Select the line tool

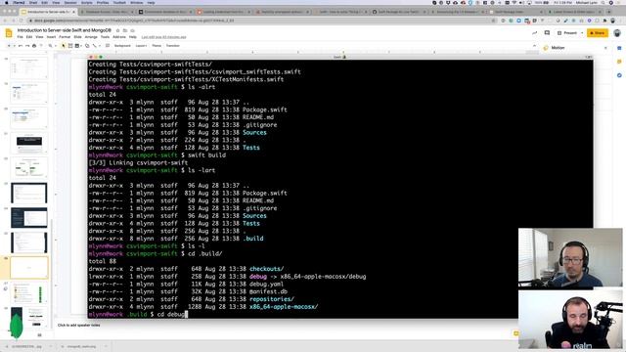pyautogui.click(x=94, y=46)
